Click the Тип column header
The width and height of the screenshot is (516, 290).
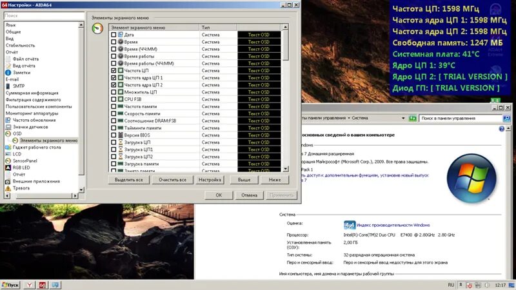(217, 27)
